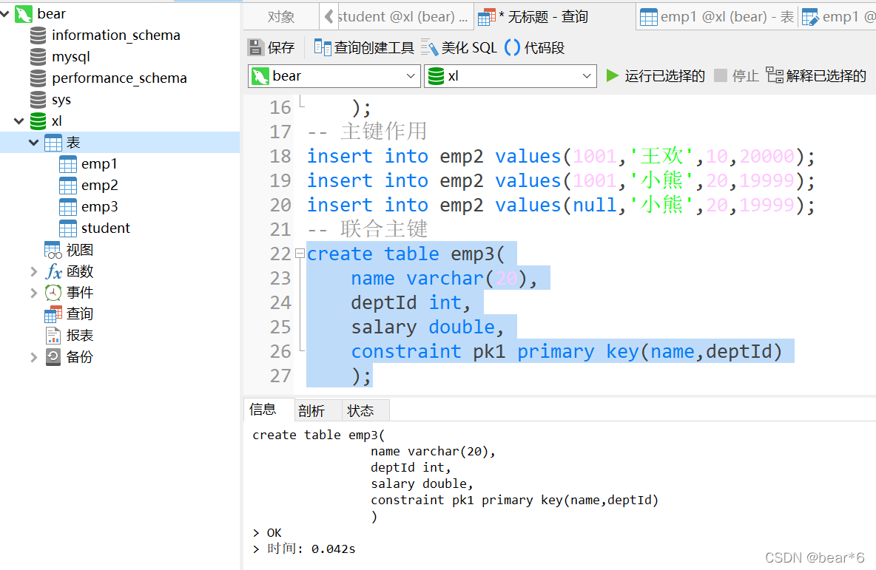
Task: Click line 17 comment 主键作用
Action: [x=367, y=132]
